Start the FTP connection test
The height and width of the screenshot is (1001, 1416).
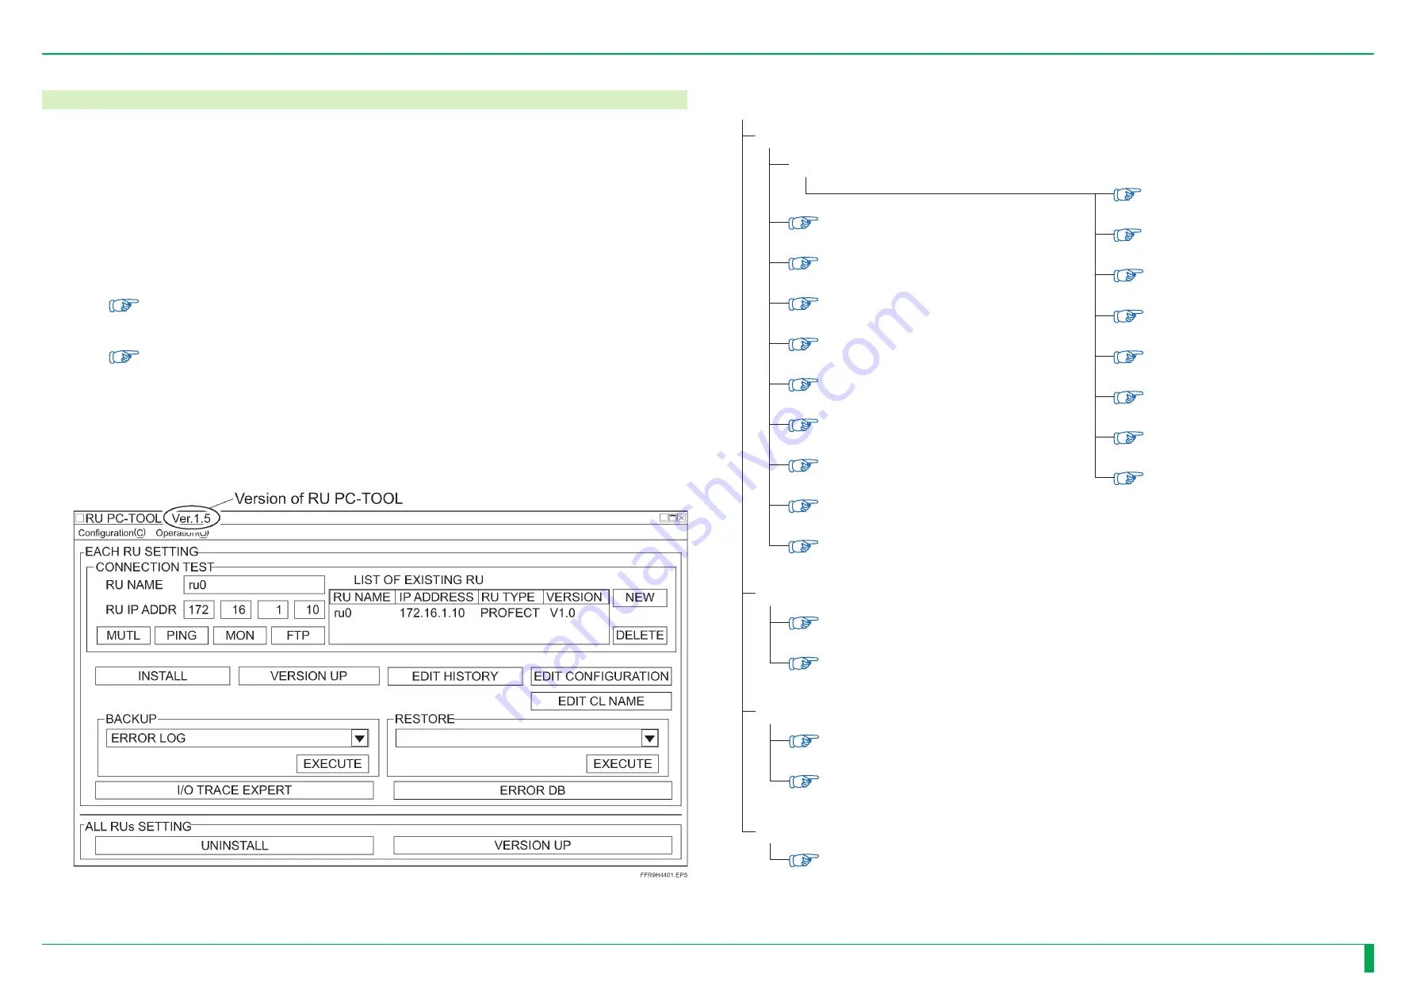click(298, 636)
